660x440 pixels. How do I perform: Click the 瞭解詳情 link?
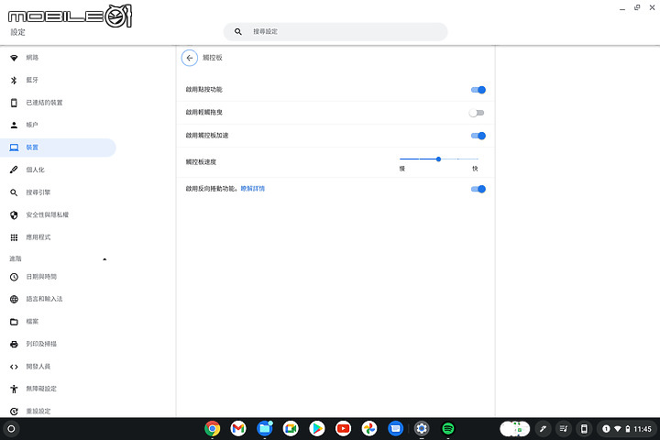(253, 189)
